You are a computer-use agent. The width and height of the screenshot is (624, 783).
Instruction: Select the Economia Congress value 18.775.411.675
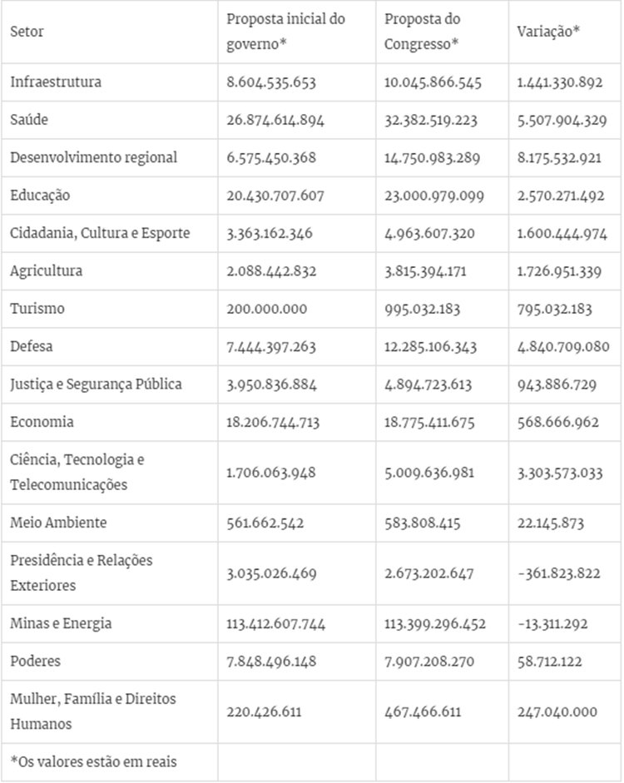431,422
